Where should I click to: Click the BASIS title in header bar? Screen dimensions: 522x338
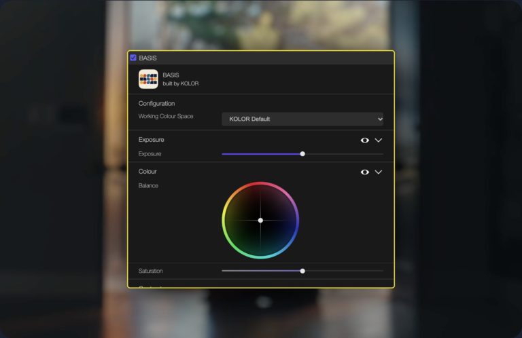147,58
